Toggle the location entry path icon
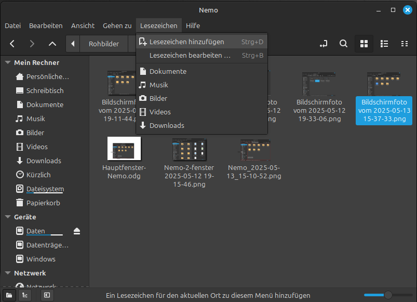Viewport: 417px width, 302px height. (x=324, y=44)
